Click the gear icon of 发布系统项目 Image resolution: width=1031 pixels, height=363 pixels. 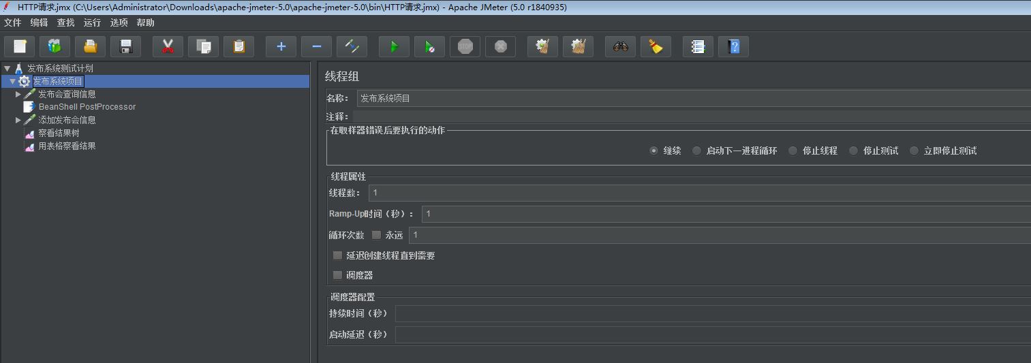(x=25, y=81)
